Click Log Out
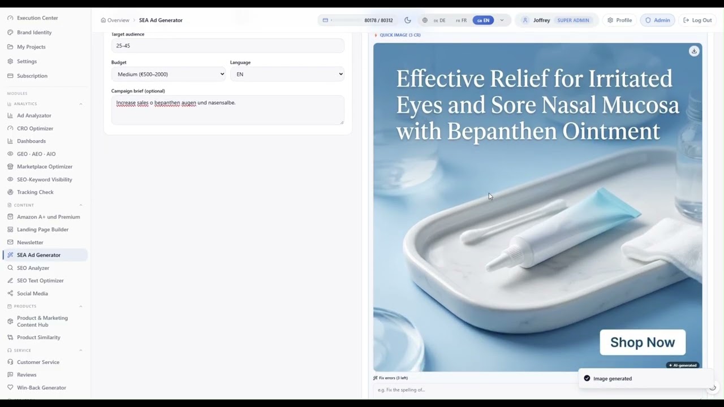This screenshot has width=724, height=407. [697, 20]
